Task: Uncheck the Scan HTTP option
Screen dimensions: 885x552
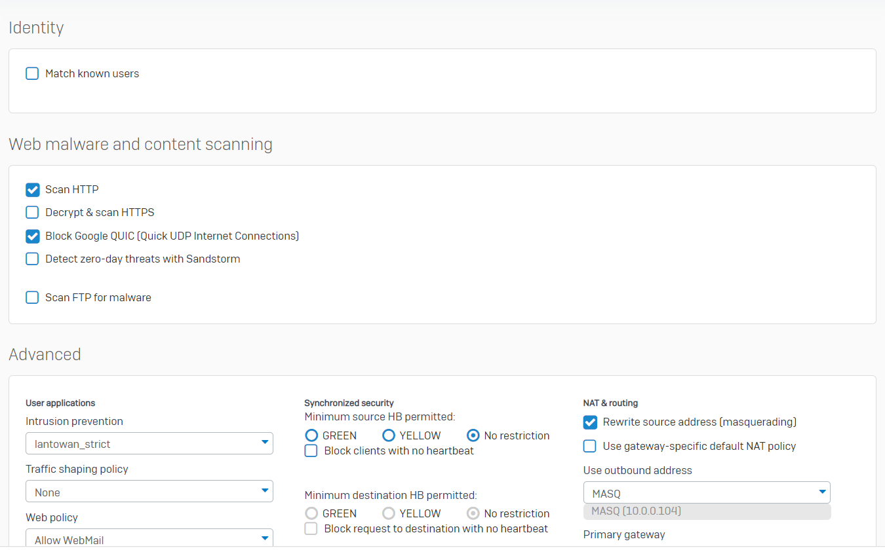Action: pyautogui.click(x=32, y=190)
